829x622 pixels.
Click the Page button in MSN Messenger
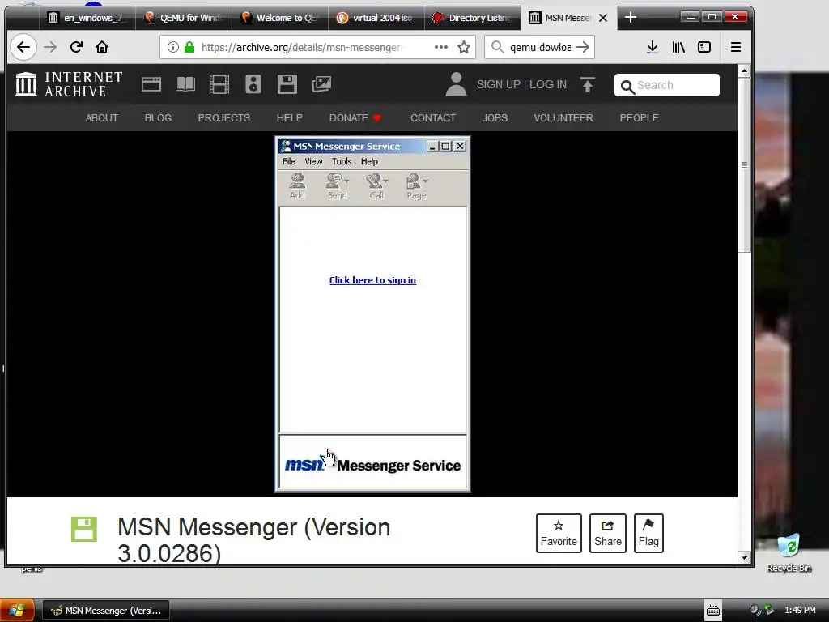tap(417, 186)
